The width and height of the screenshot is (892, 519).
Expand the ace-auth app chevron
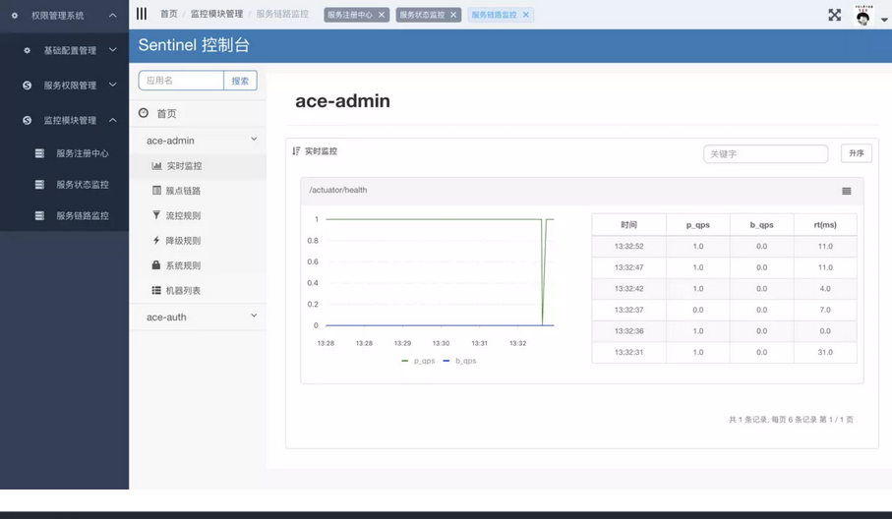pos(254,316)
